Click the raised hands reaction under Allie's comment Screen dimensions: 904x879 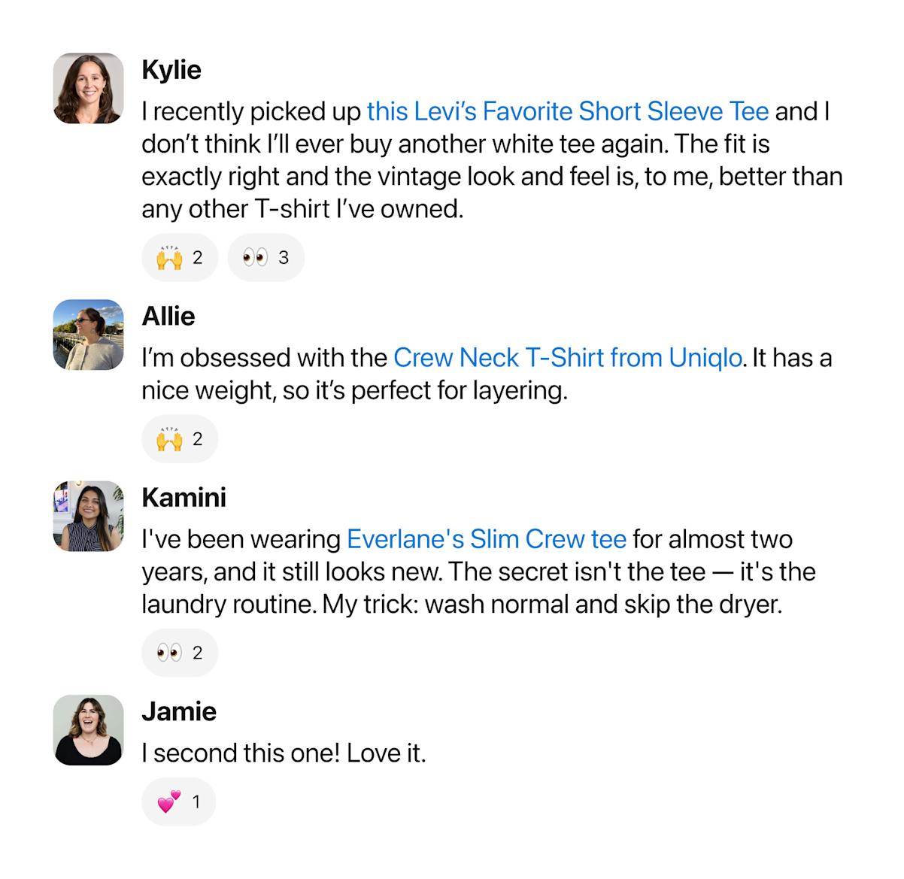coord(179,439)
